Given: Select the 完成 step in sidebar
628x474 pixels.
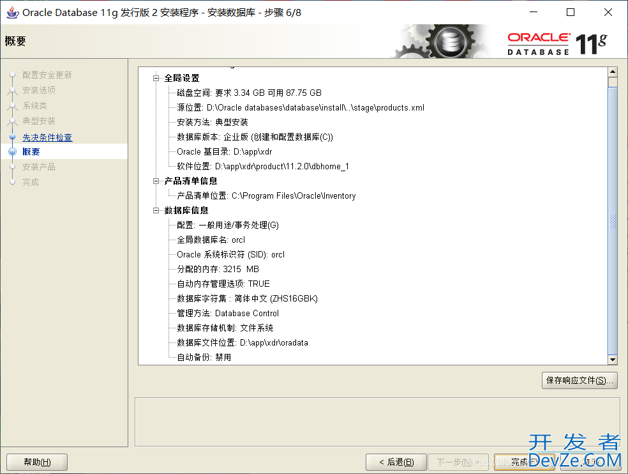Looking at the screenshot, I should 31,182.
